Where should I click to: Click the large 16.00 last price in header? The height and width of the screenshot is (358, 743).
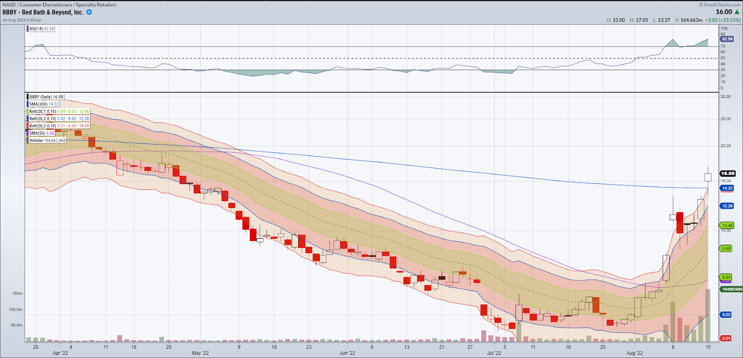(724, 12)
